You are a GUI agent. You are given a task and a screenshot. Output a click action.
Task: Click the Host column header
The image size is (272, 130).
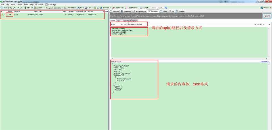36,11
